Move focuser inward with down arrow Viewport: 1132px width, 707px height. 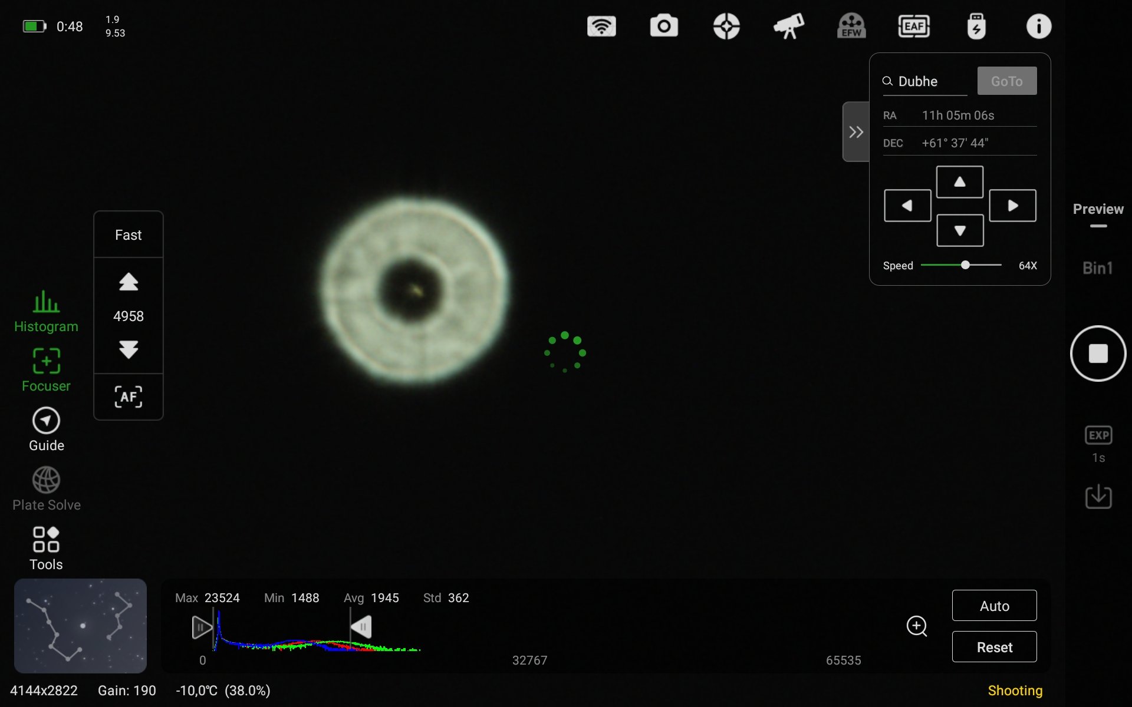pyautogui.click(x=129, y=349)
